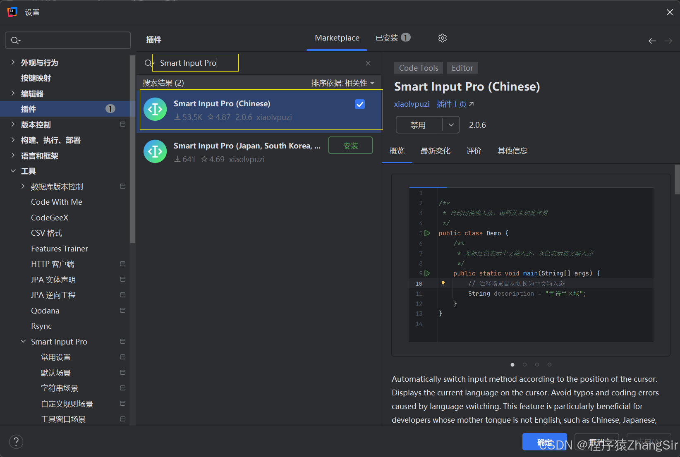Select Features Trainer in the settings tree
Image resolution: width=680 pixels, height=457 pixels.
point(60,249)
